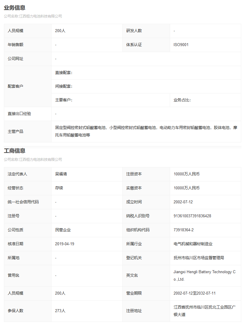Click the 注册地址 label
This screenshot has width=246, height=327.
(134, 311)
